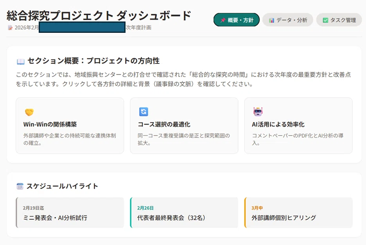Viewport: 366px width, 245px height.
Task: Select the 2月26日 代表者最終発表会 schedule item
Action: tap(184, 213)
